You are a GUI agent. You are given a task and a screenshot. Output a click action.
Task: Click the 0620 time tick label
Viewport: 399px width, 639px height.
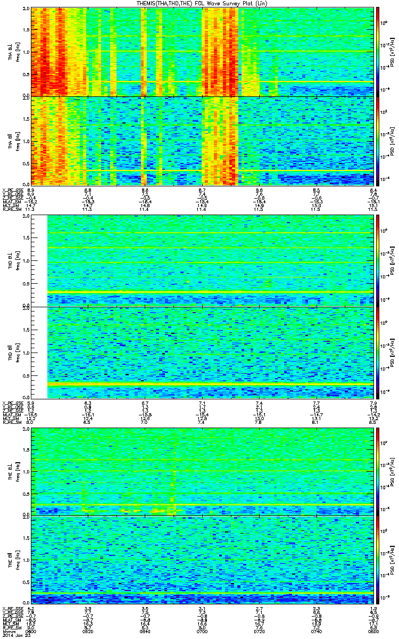coord(88,632)
